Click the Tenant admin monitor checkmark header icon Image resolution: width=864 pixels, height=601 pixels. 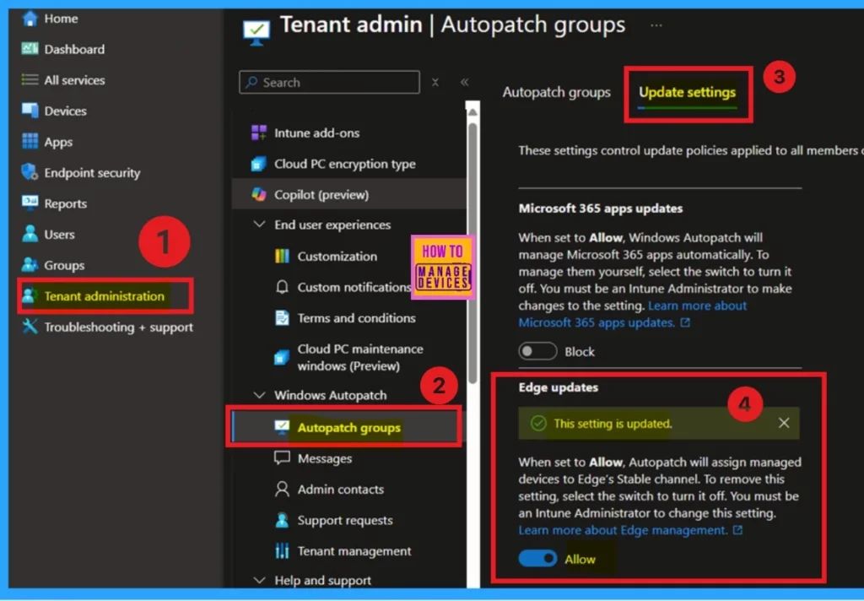coord(256,32)
